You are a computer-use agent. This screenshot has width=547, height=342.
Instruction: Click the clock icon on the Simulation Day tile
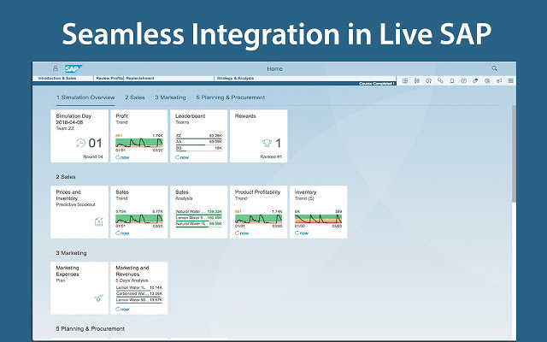(x=80, y=143)
